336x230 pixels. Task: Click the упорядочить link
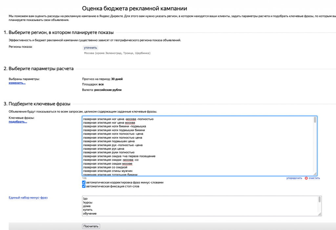294,178
